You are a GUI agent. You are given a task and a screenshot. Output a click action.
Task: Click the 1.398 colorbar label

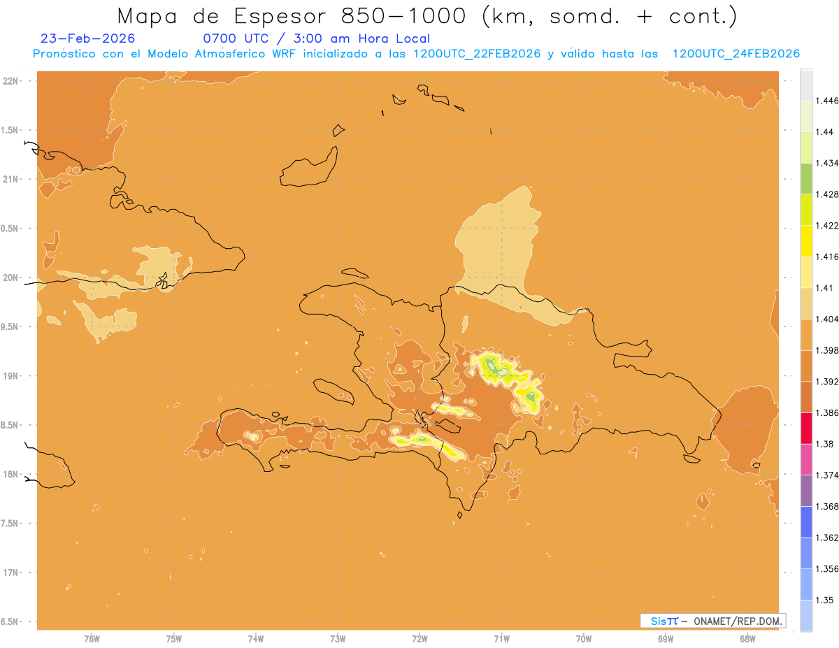pos(828,350)
